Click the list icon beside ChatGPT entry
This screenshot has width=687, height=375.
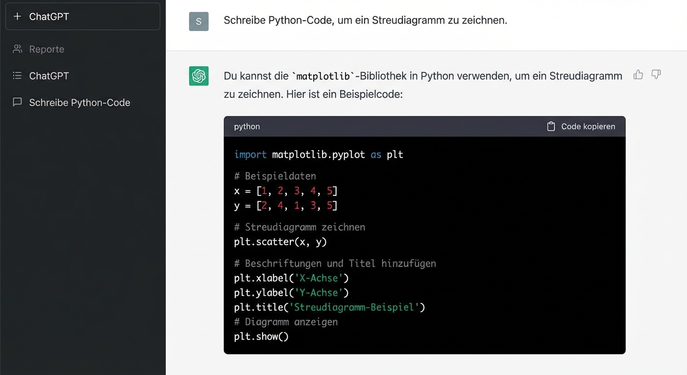coord(17,76)
